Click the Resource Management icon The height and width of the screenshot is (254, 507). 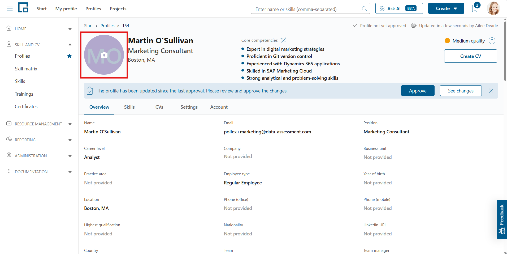click(x=9, y=123)
